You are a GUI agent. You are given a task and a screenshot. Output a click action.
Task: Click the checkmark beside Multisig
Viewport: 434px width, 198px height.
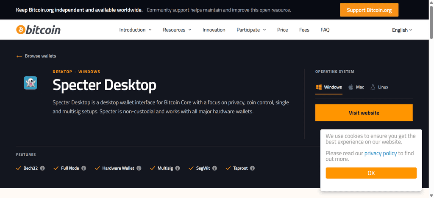click(x=153, y=168)
